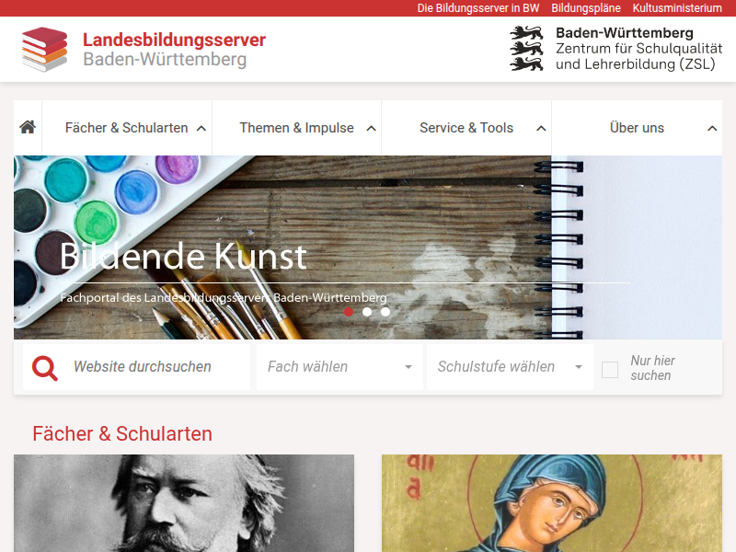The image size is (736, 552).
Task: Select the first red slider dot
Action: coord(349,312)
